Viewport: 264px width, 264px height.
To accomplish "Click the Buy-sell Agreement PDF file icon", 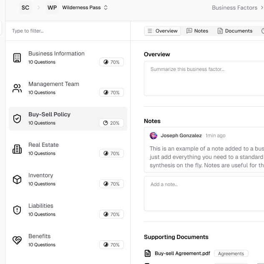I will 148,254.
